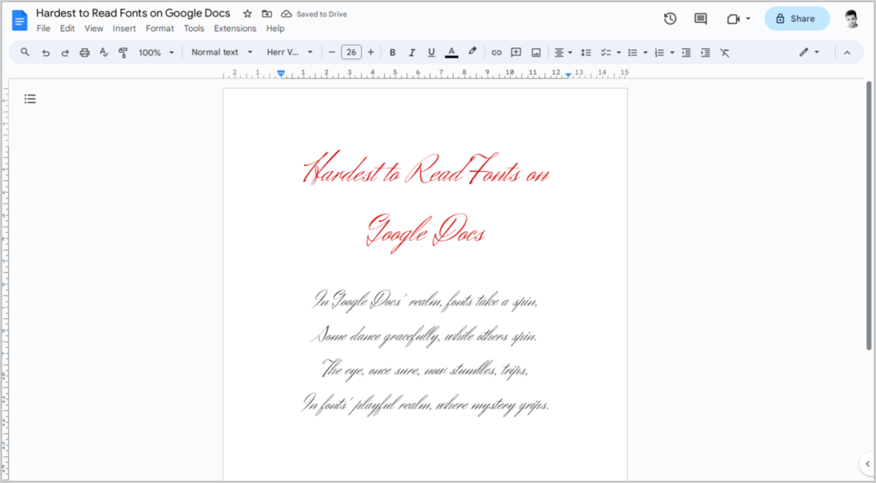Click the Decrease indent icon
This screenshot has width=876, height=483.
point(686,52)
